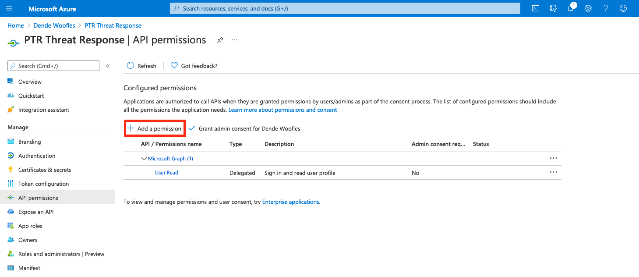Open the more options ellipsis beside page title

(x=234, y=40)
